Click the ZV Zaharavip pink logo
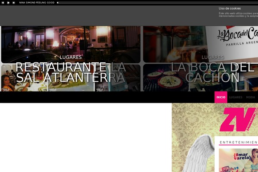 [238, 120]
